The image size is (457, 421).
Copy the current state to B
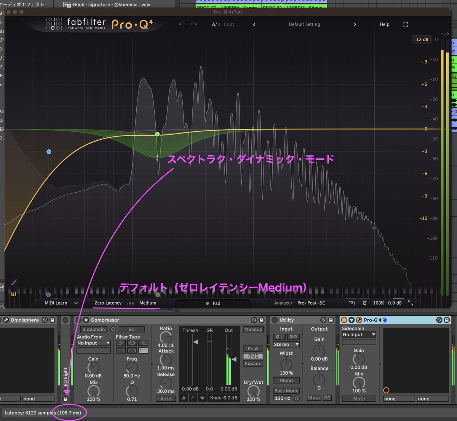tap(229, 24)
